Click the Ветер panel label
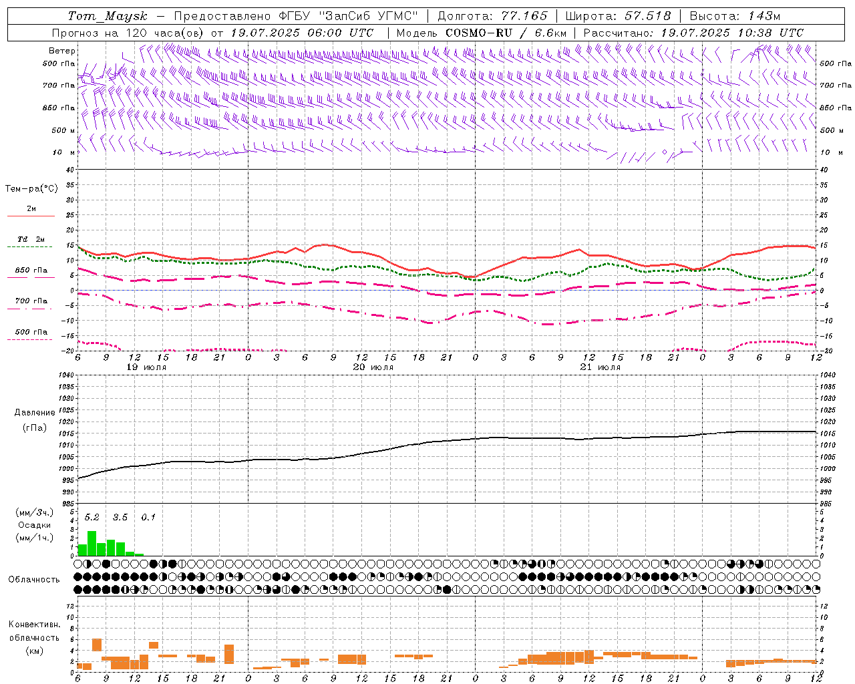The image size is (855, 684). (62, 51)
